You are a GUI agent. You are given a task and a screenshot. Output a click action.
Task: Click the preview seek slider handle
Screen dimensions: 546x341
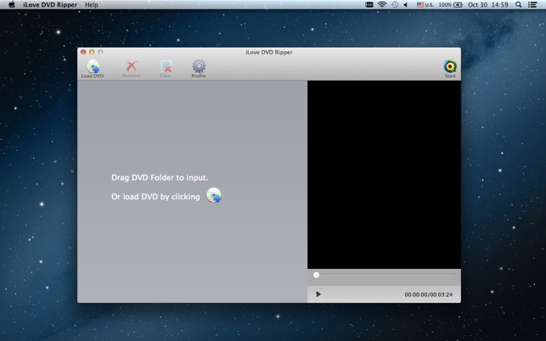point(317,275)
